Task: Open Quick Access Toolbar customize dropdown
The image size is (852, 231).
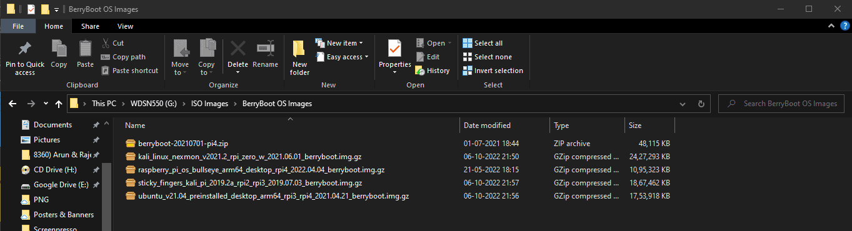Action: [x=57, y=9]
